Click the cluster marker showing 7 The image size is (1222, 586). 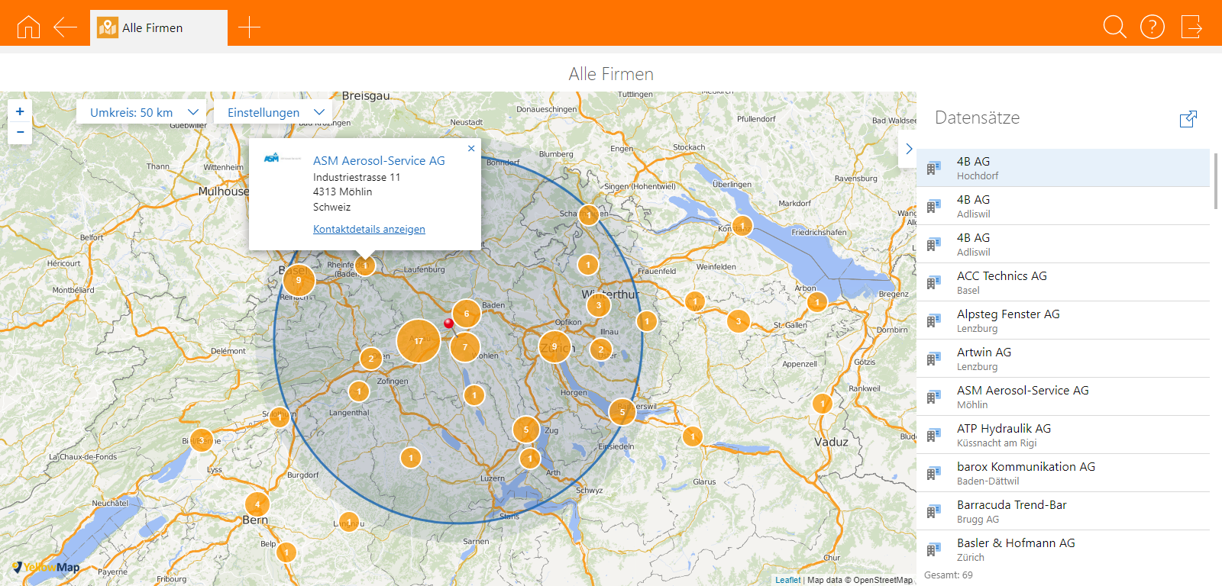464,347
